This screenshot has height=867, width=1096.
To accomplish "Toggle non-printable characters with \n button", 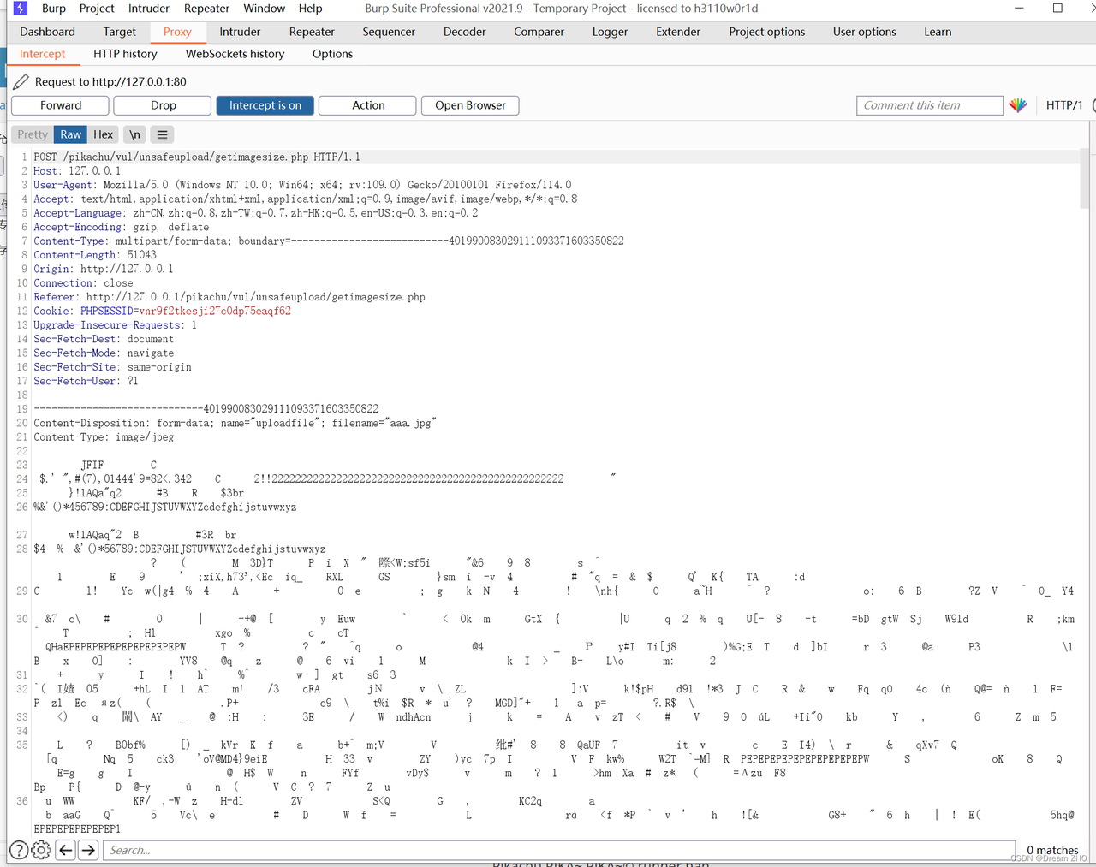I will (x=134, y=134).
